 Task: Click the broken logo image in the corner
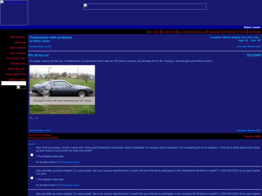[14, 13]
